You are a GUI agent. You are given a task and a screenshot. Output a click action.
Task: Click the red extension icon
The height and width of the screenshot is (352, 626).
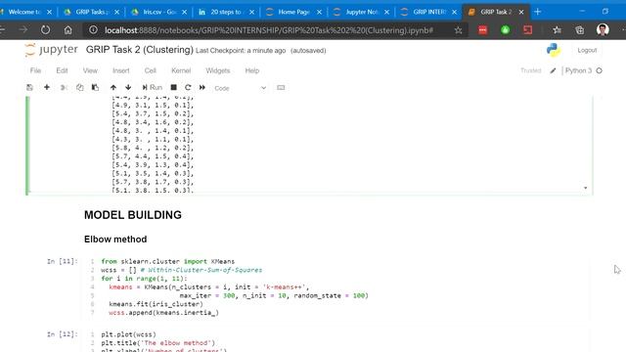[x=482, y=30]
